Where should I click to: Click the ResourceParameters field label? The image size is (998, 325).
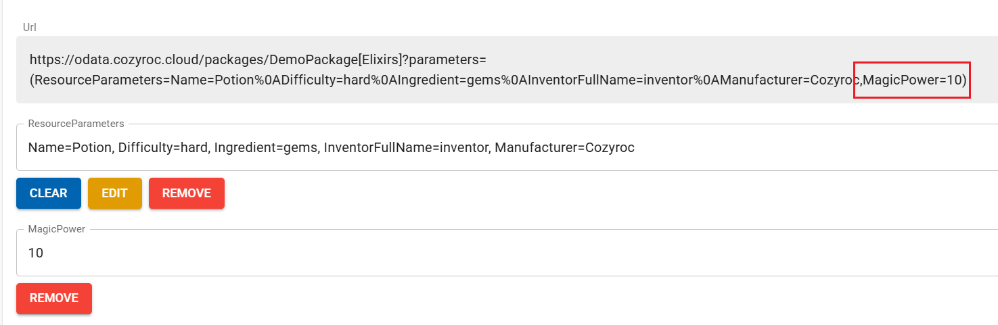(x=76, y=124)
